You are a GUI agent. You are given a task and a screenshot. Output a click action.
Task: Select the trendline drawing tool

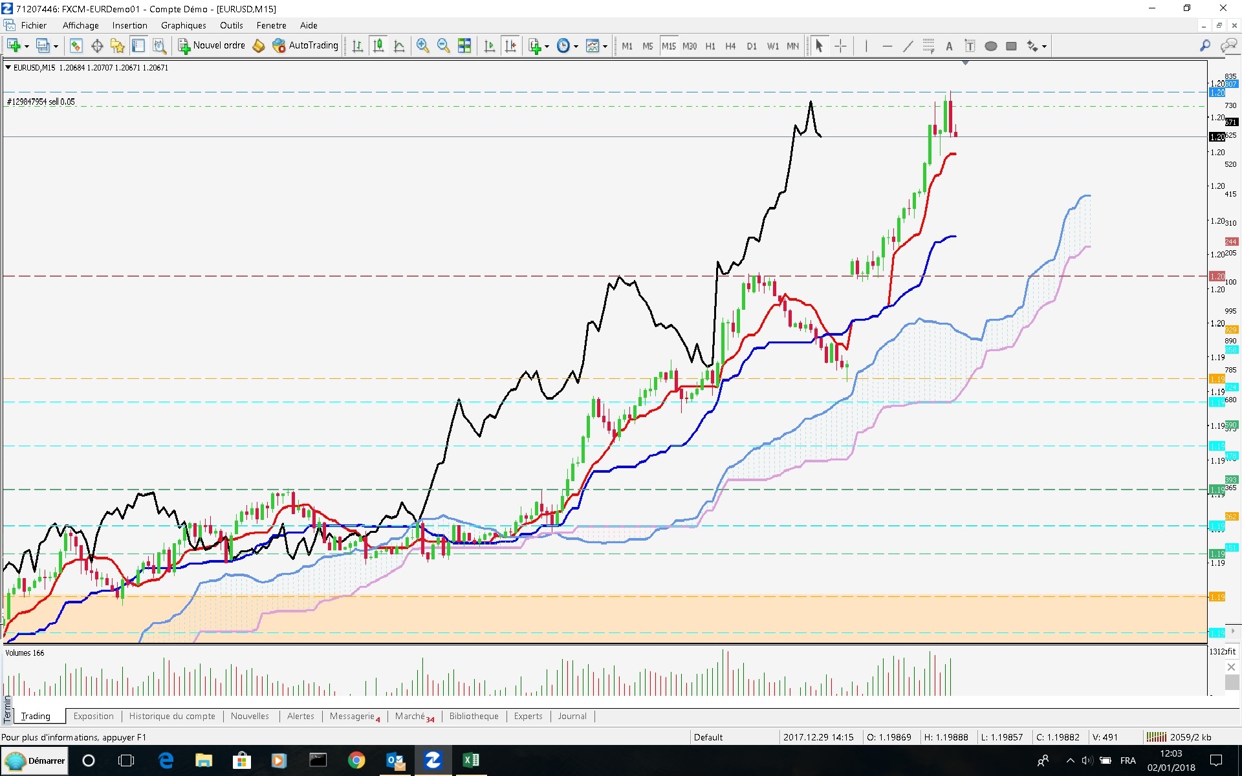tap(908, 46)
